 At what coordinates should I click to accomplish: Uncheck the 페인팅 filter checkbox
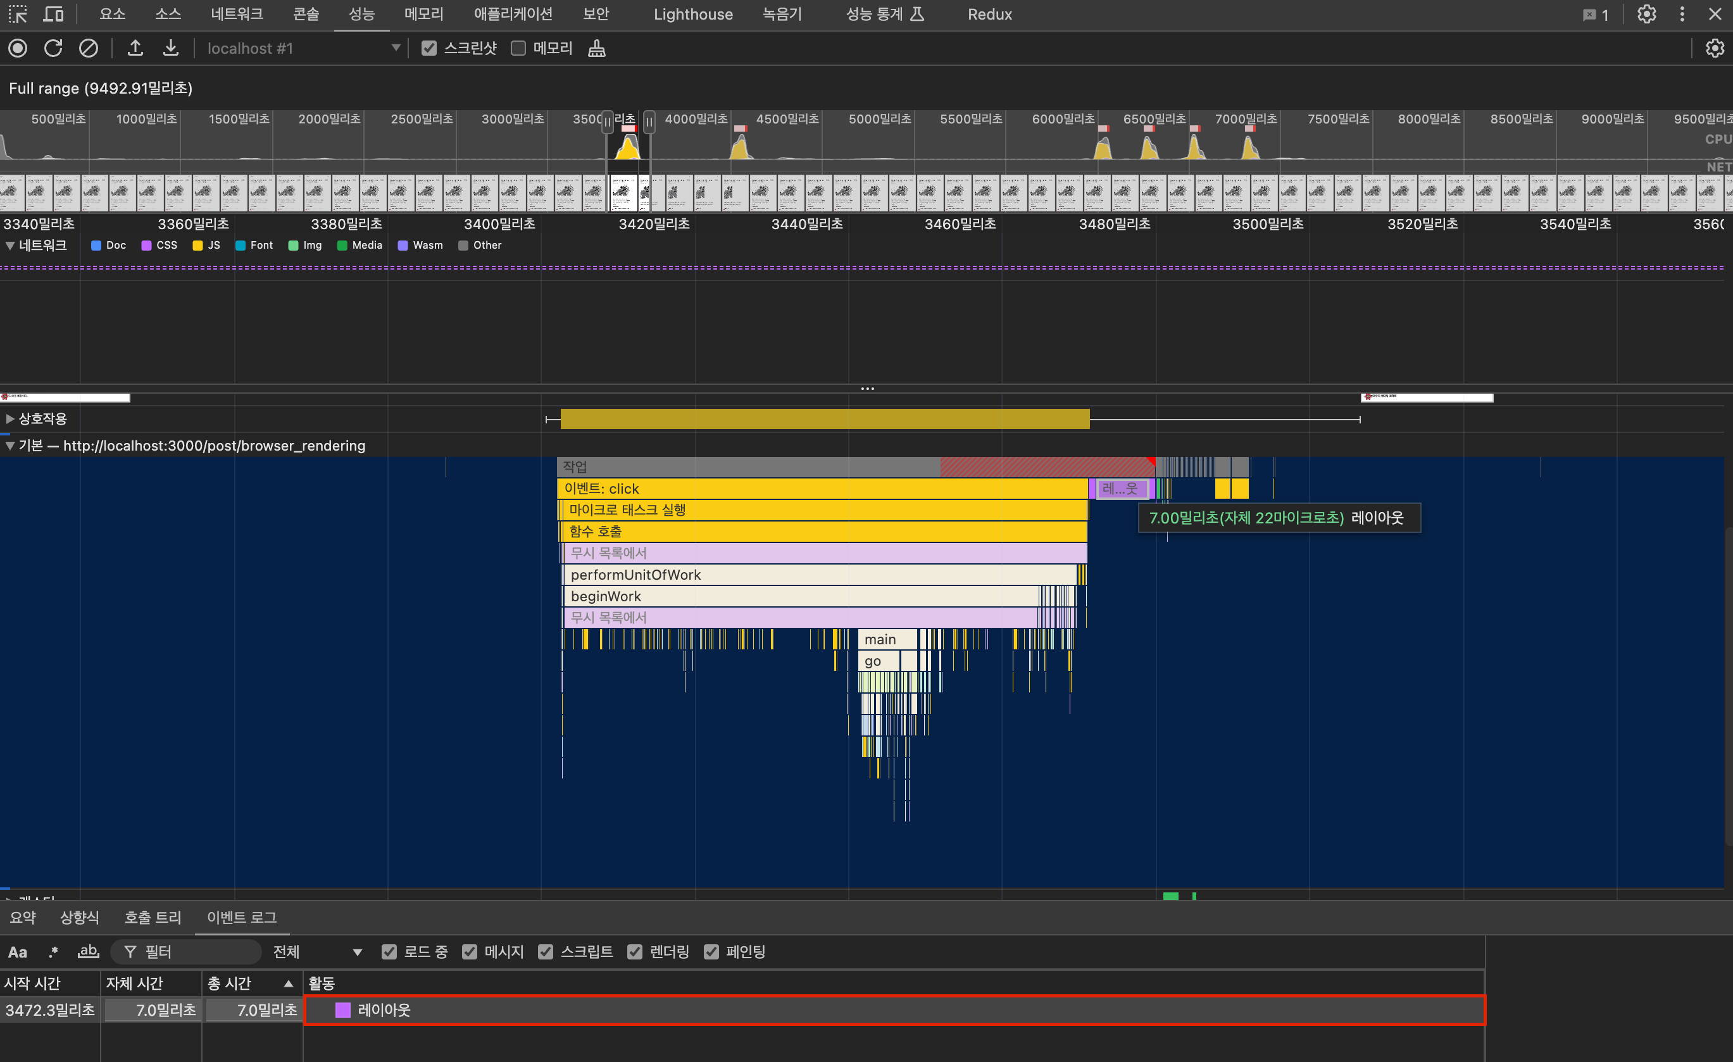coord(712,952)
